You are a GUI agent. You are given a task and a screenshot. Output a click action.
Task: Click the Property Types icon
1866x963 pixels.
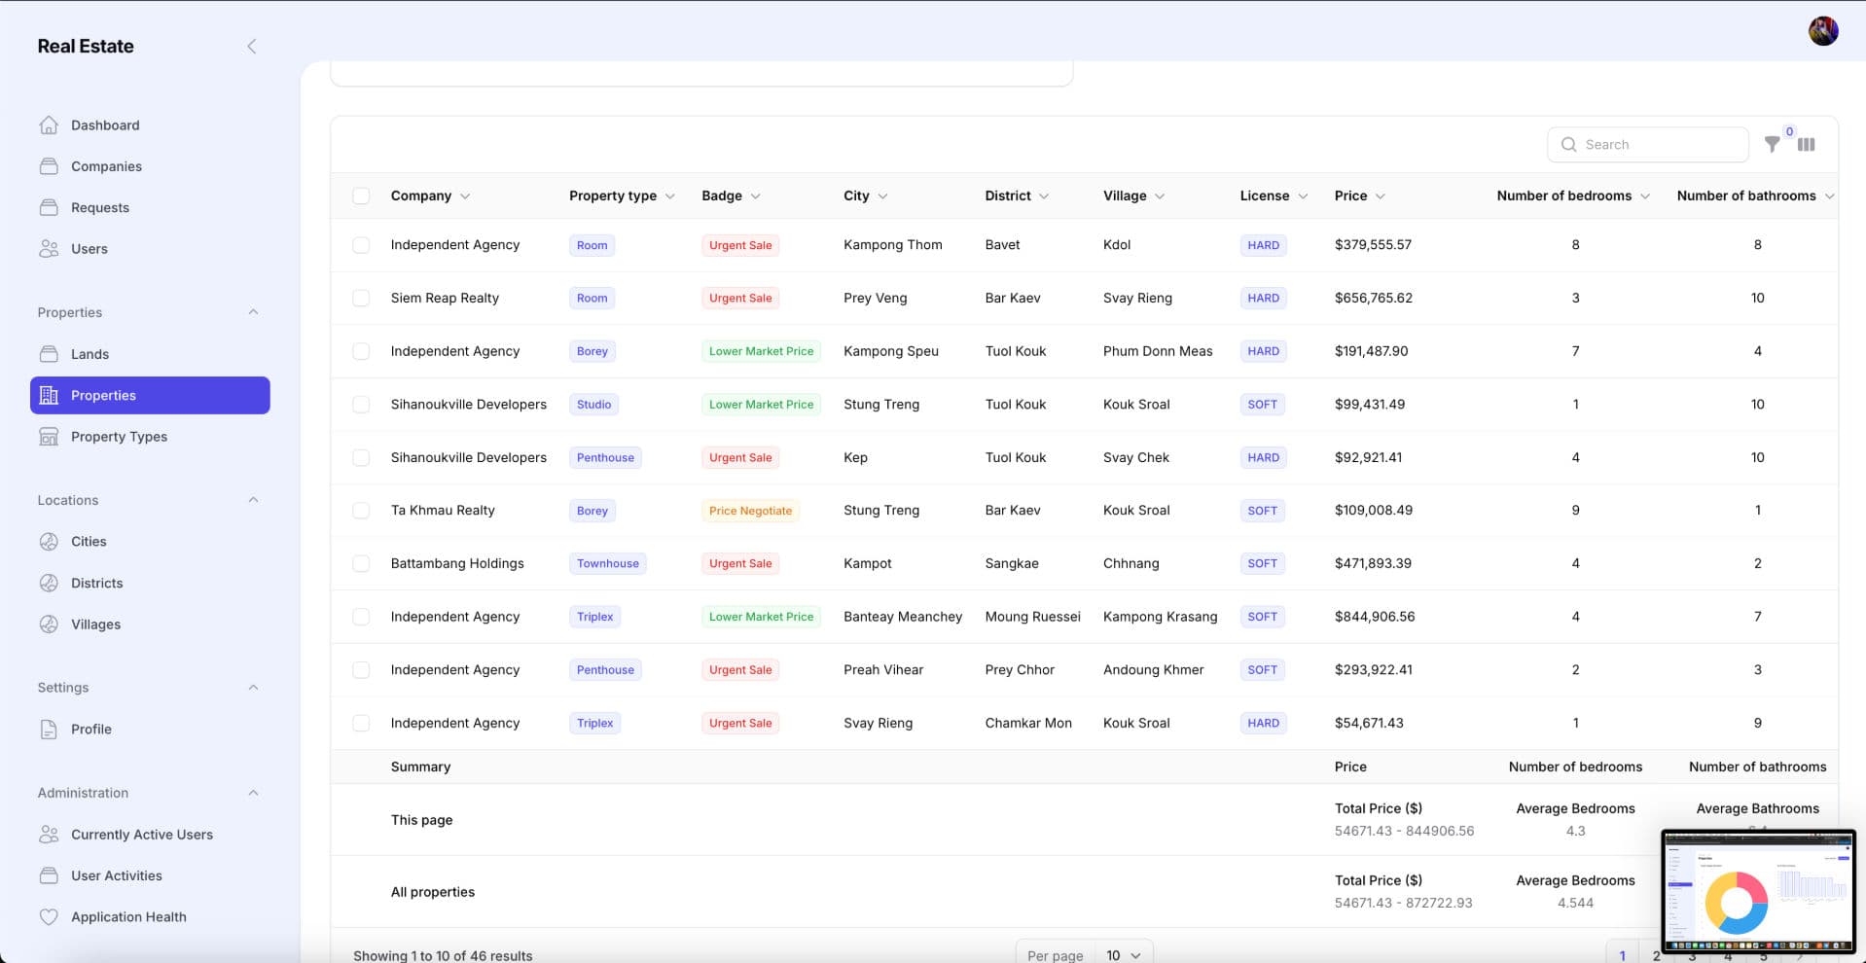(x=49, y=437)
